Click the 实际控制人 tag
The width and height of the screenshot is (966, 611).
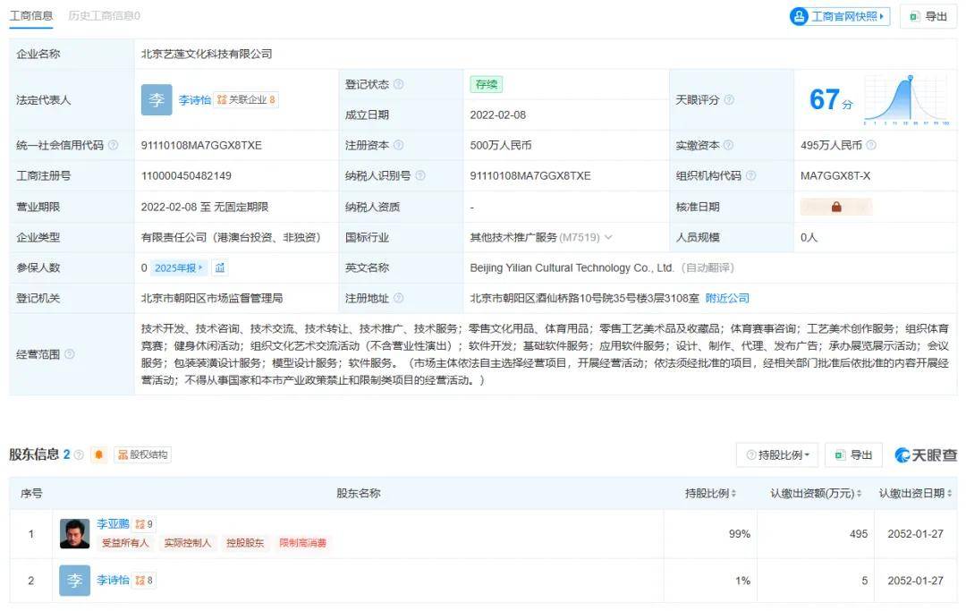[x=187, y=543]
